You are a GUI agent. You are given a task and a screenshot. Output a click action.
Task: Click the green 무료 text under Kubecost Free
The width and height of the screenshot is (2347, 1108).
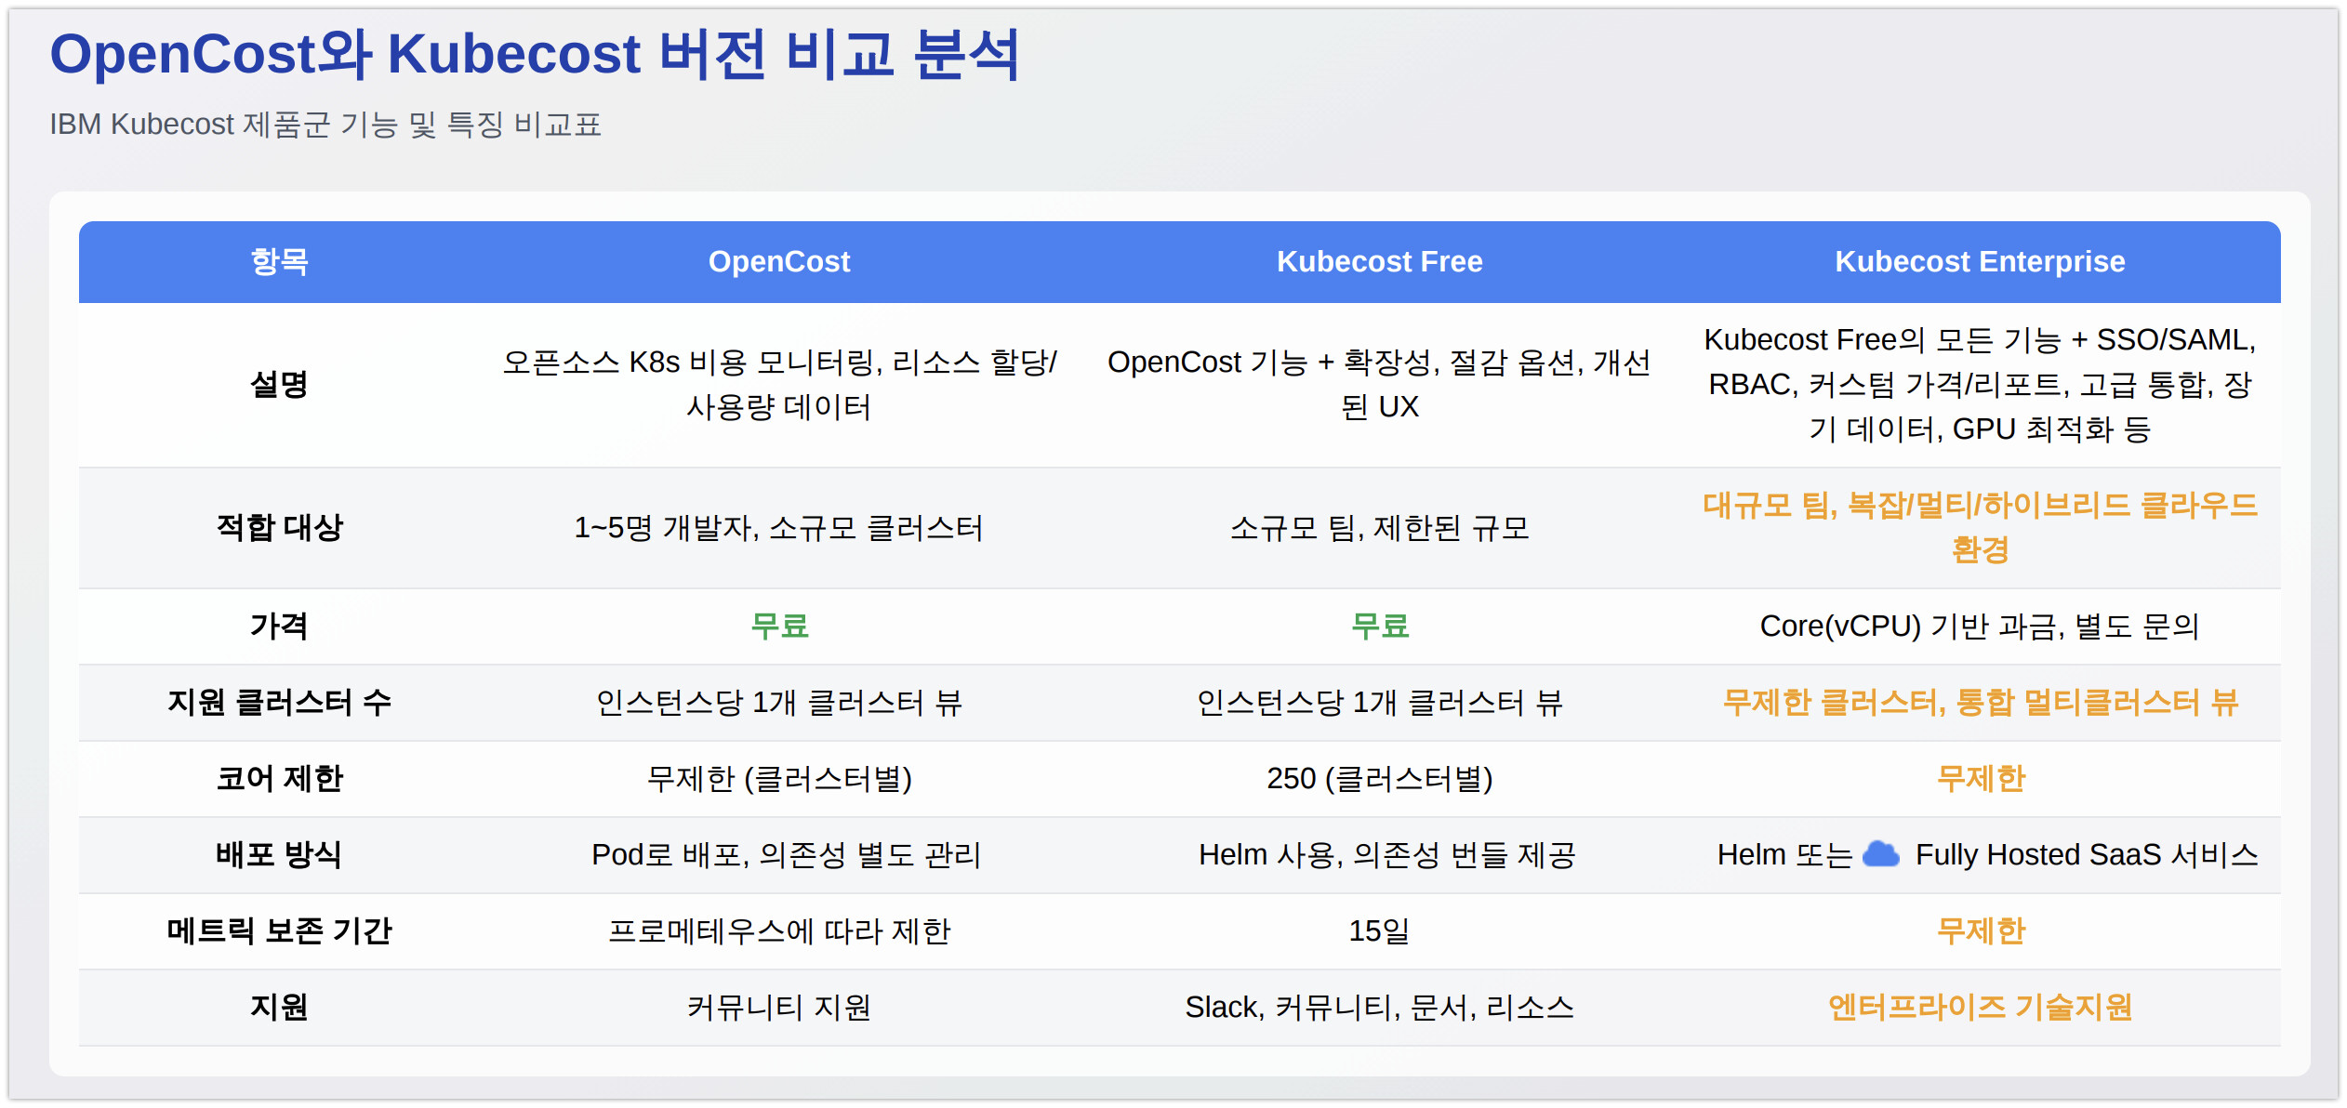(x=1379, y=627)
